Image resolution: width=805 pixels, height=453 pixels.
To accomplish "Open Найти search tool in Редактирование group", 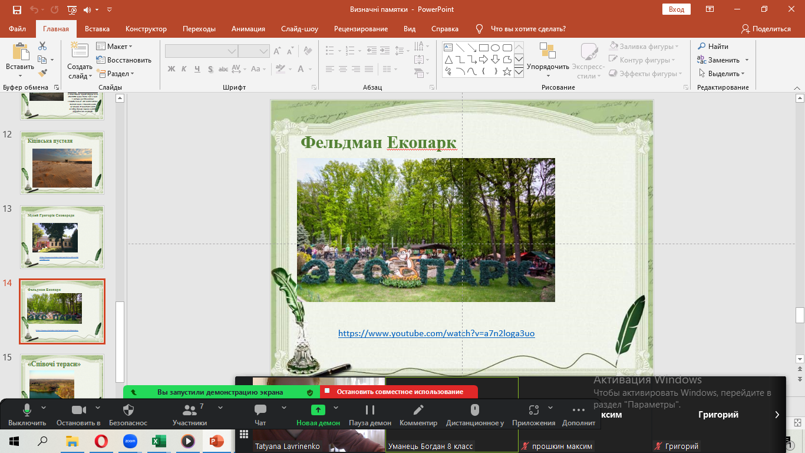I will (x=713, y=47).
